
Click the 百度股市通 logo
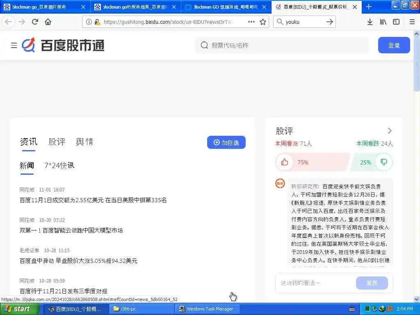(63, 45)
